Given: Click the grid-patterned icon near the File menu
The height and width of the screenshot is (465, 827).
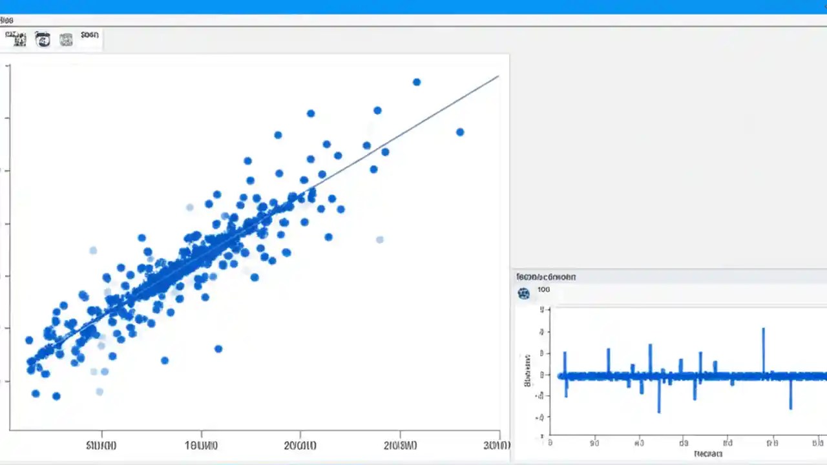Looking at the screenshot, I should pyautogui.click(x=16, y=39).
